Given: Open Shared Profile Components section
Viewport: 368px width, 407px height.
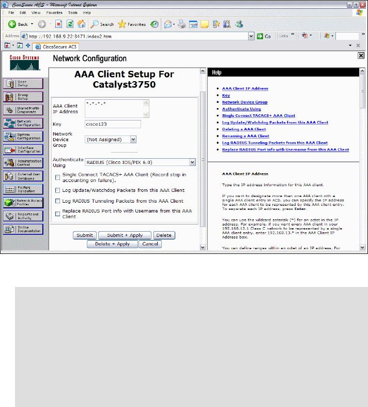Looking at the screenshot, I should pos(23,110).
